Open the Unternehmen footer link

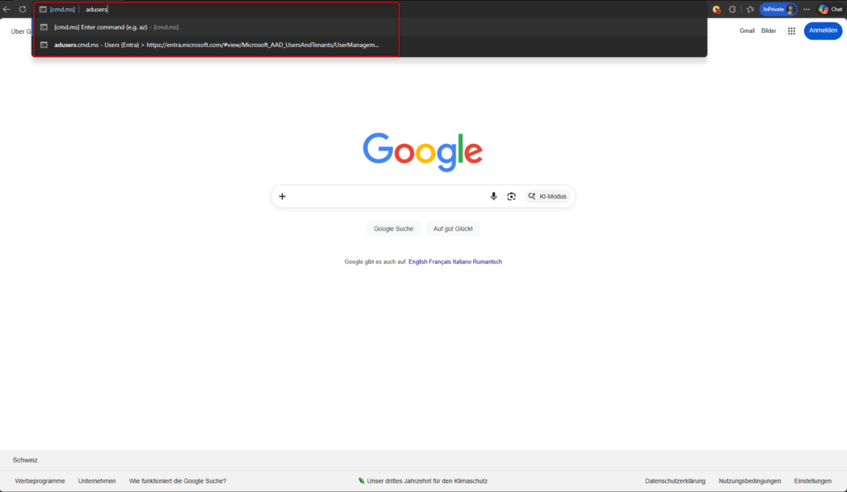click(x=97, y=480)
